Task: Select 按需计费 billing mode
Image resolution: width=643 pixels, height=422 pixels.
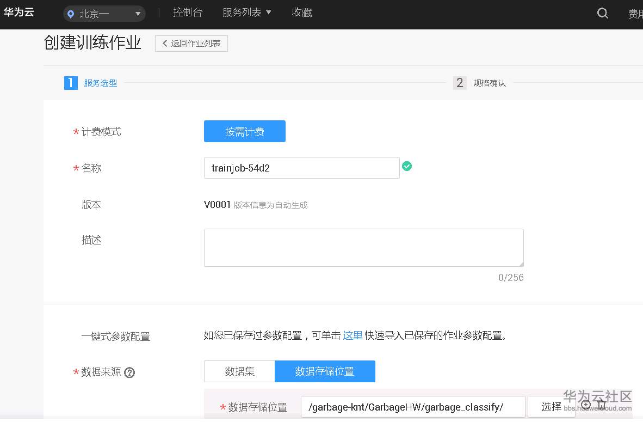Action: point(244,131)
